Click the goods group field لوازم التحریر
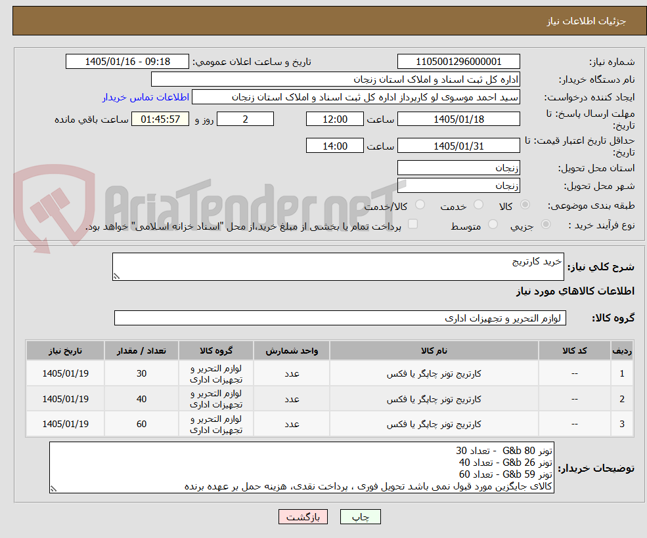The height and width of the screenshot is (538, 647). coord(340,318)
